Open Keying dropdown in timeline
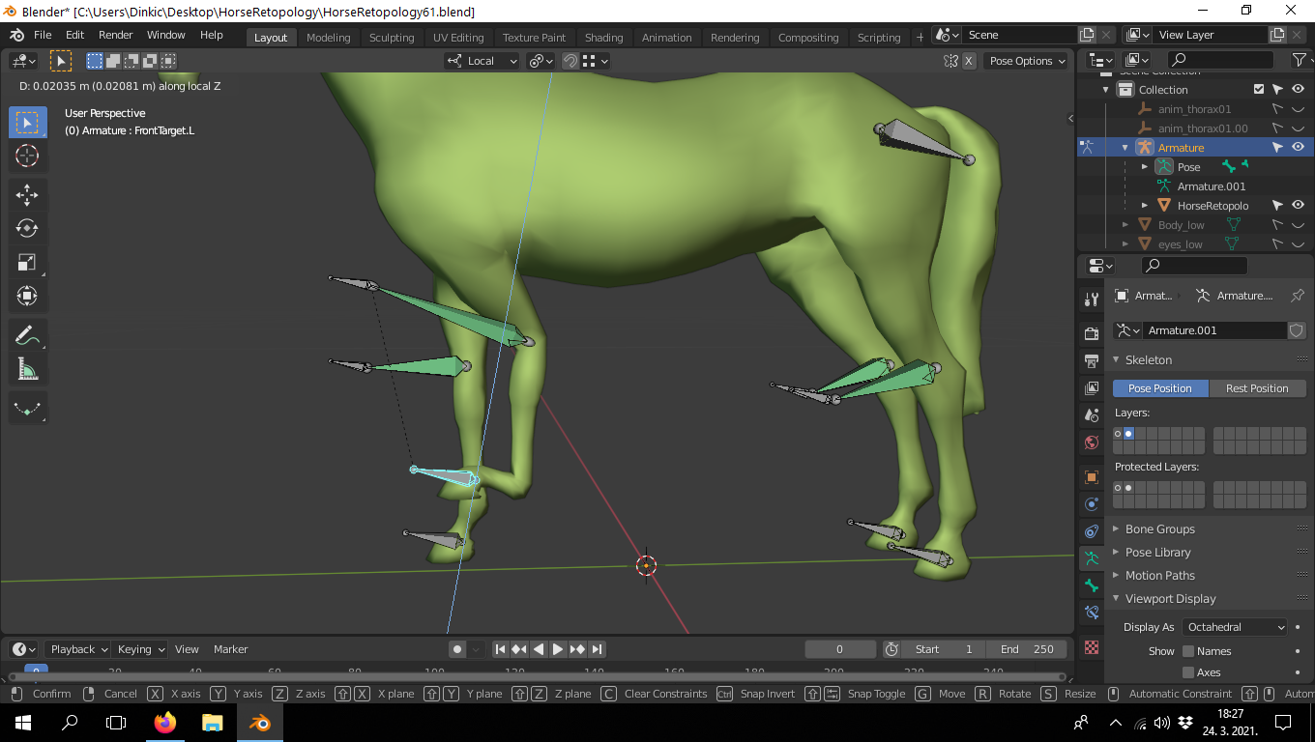Image resolution: width=1315 pixels, height=742 pixels. click(x=141, y=649)
